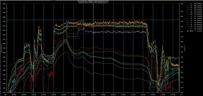Click the 00:46:00 time axis label
This screenshot has height=96, width=203.
pyautogui.click(x=54, y=94)
